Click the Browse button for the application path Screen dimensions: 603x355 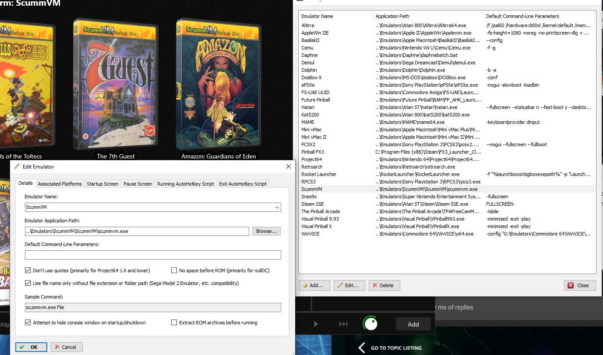coord(266,231)
